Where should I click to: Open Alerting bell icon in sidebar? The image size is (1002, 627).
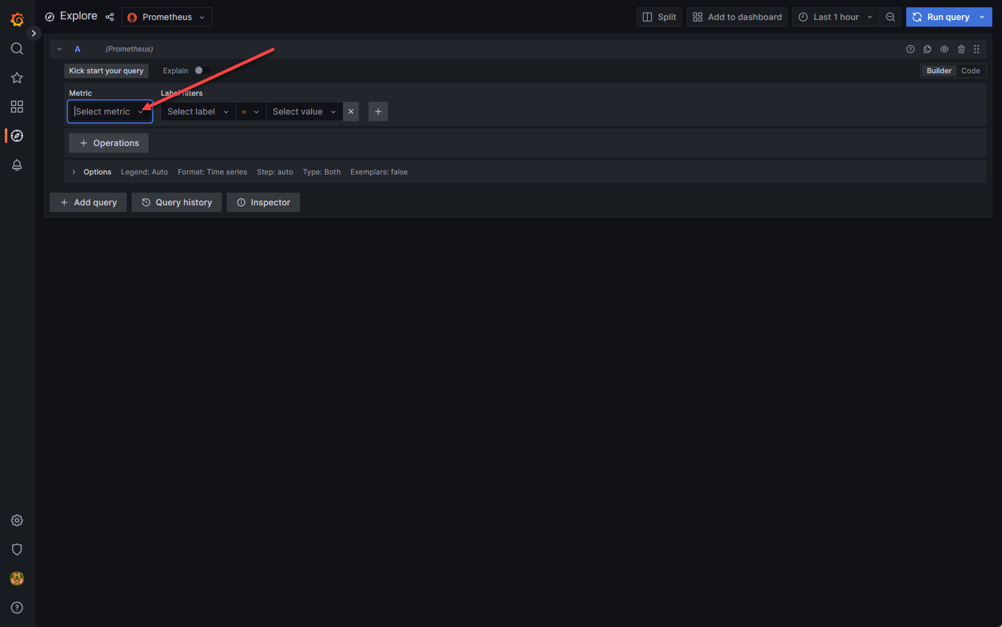pos(17,165)
